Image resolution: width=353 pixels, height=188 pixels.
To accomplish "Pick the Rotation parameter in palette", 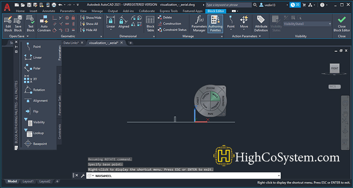I will point(34,90).
